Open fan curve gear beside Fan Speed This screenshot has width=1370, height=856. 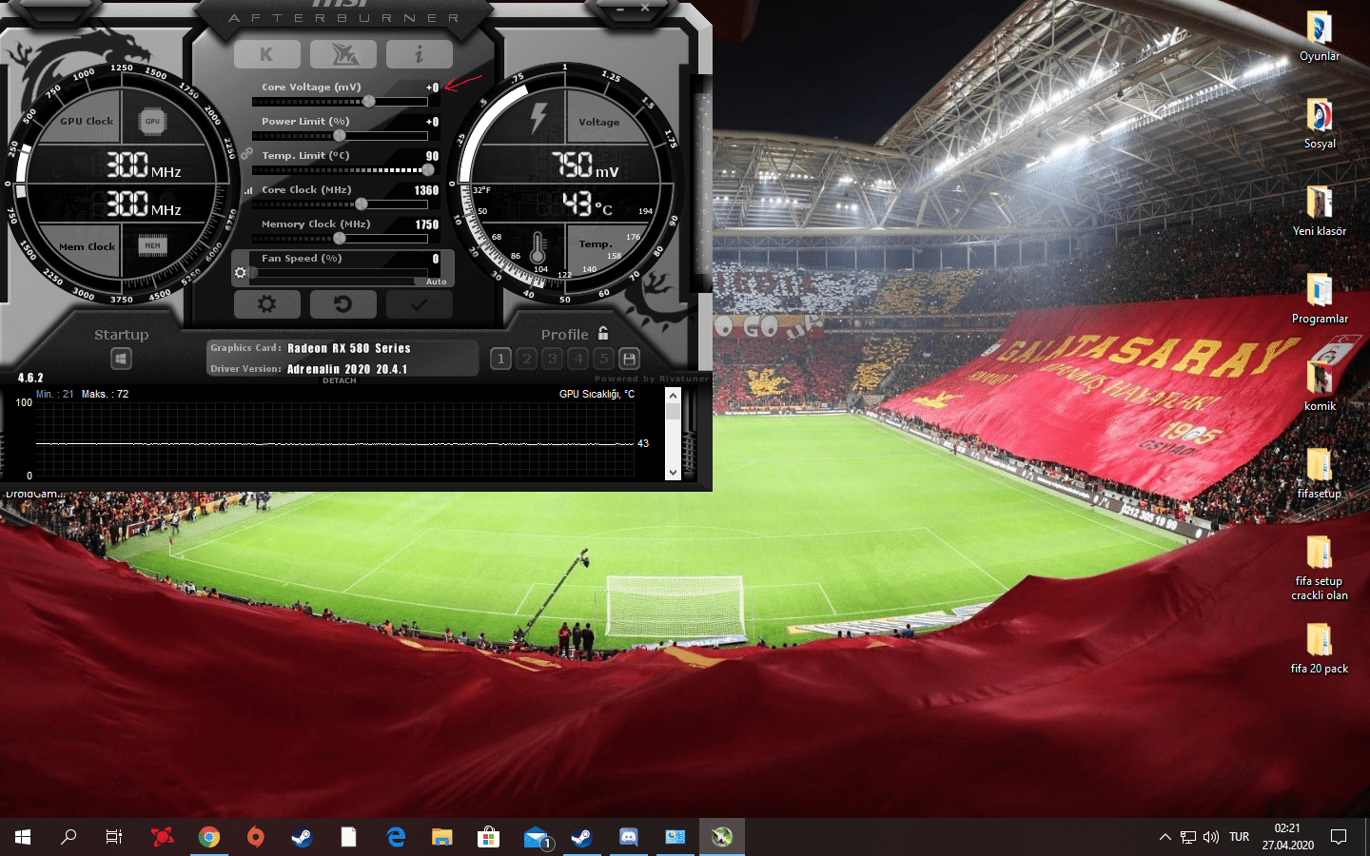(241, 273)
